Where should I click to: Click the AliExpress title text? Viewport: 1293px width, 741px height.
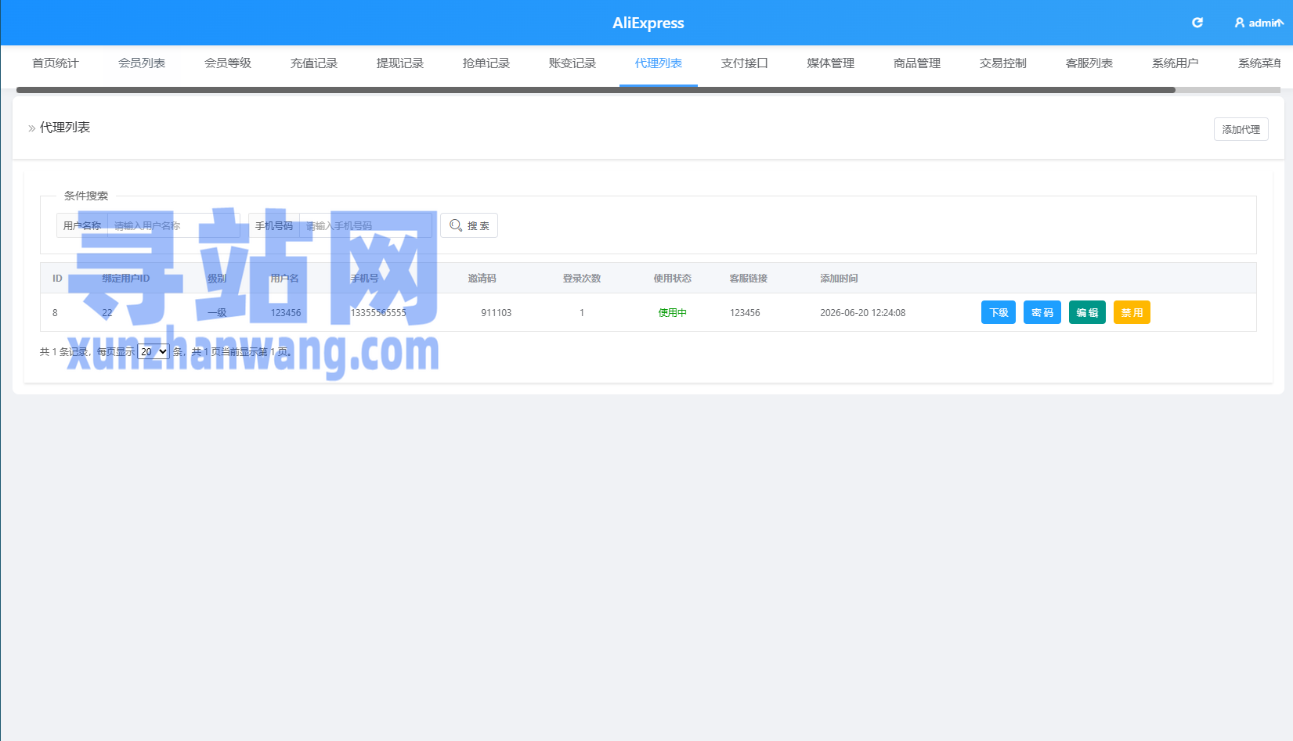(648, 23)
